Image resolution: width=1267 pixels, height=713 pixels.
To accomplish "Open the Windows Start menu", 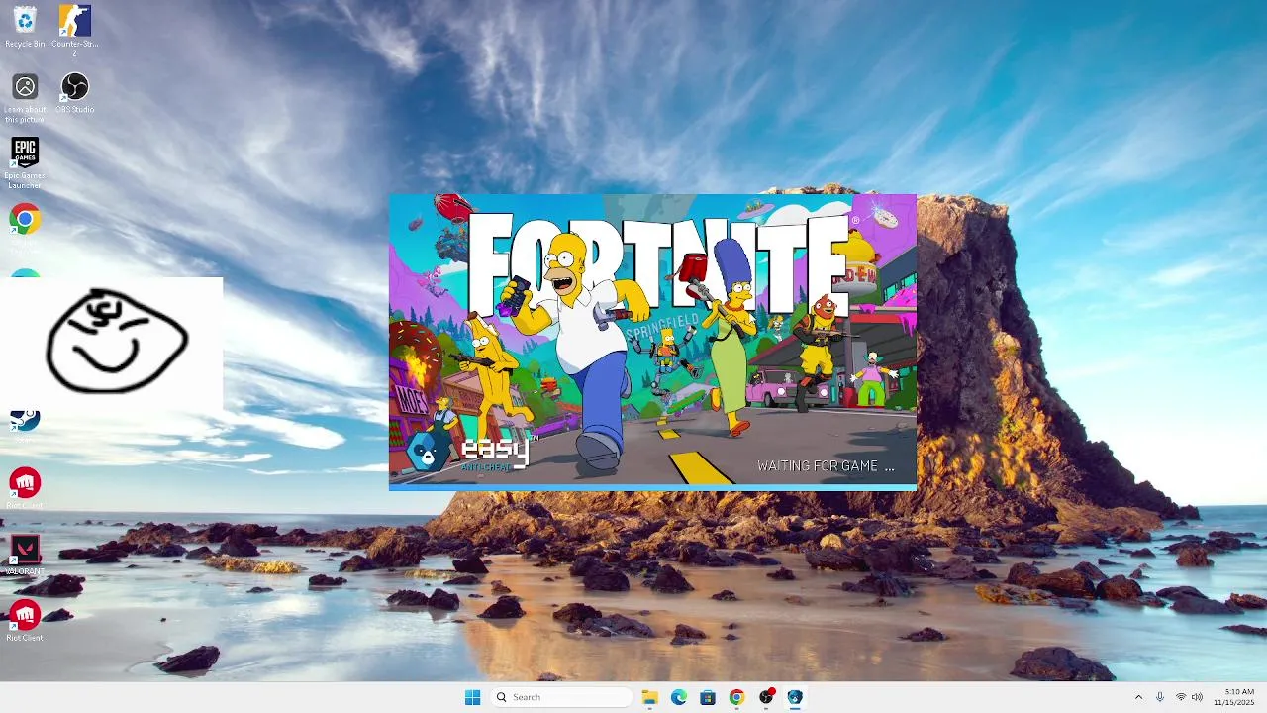I will pyautogui.click(x=472, y=697).
